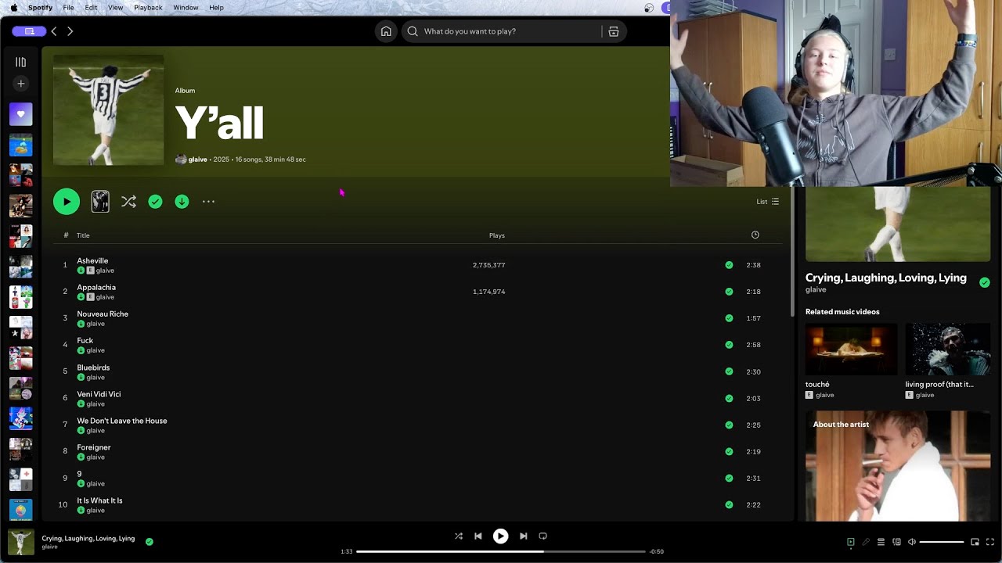
Task: Open the Y'all album cover art
Action: pyautogui.click(x=108, y=109)
